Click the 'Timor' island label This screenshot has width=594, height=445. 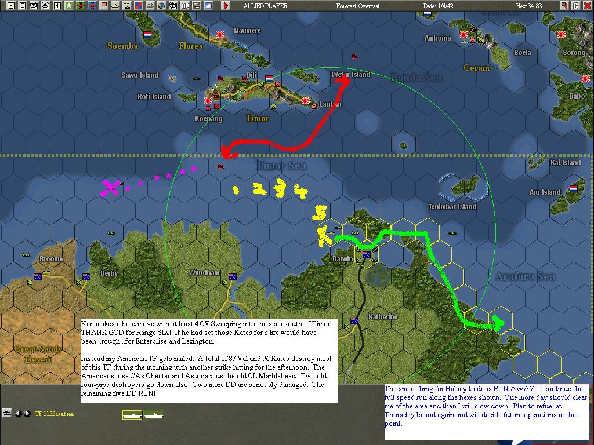coord(258,118)
